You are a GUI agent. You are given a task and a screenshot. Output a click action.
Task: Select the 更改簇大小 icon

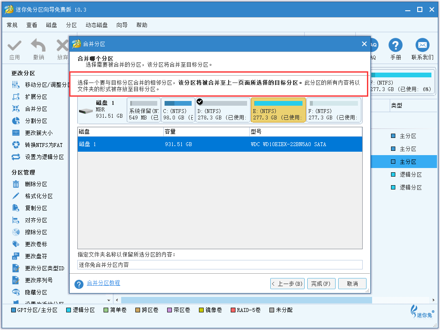[16, 133]
